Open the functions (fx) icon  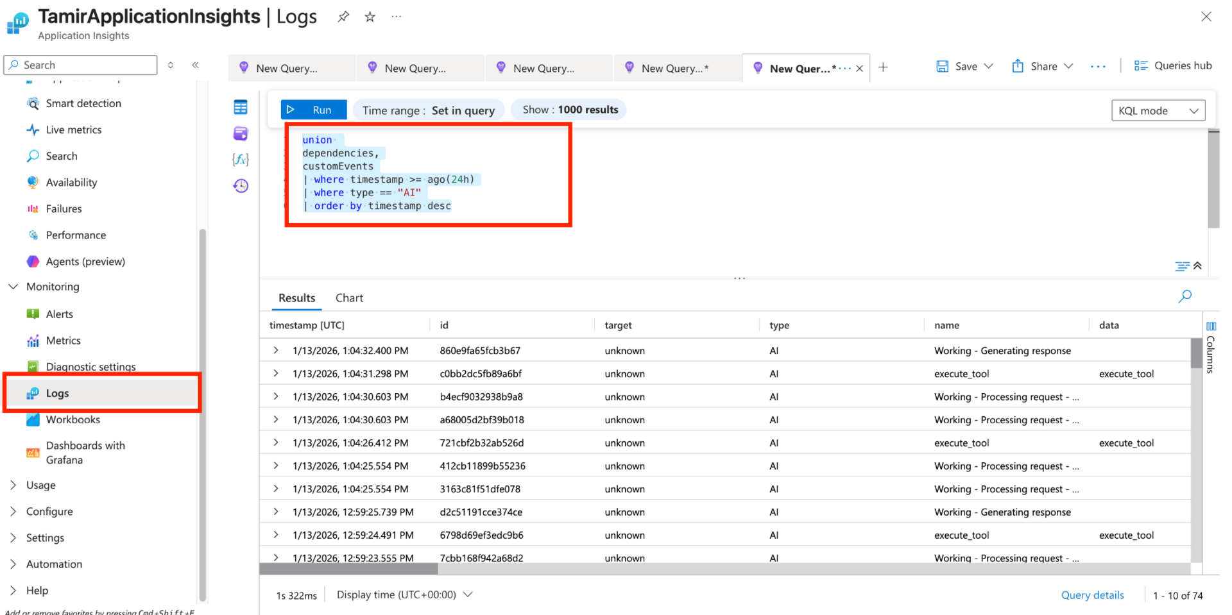click(241, 160)
